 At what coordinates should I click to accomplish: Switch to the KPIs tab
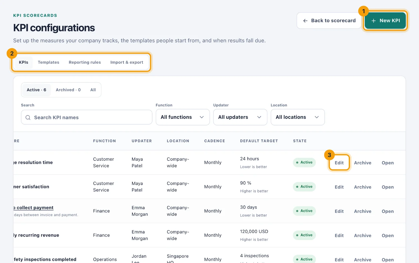23,62
